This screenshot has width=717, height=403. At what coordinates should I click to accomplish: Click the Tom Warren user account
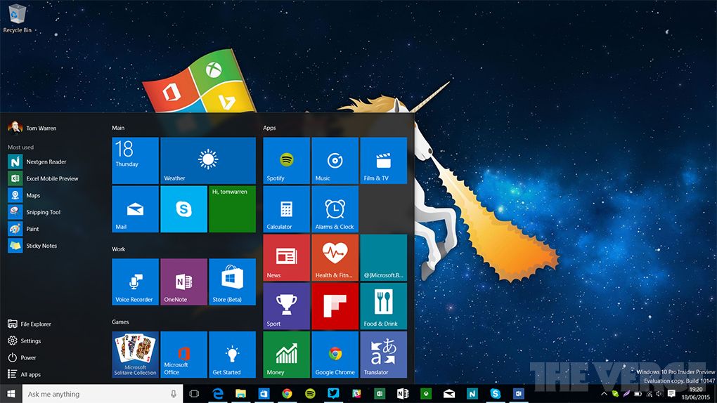tap(32, 128)
